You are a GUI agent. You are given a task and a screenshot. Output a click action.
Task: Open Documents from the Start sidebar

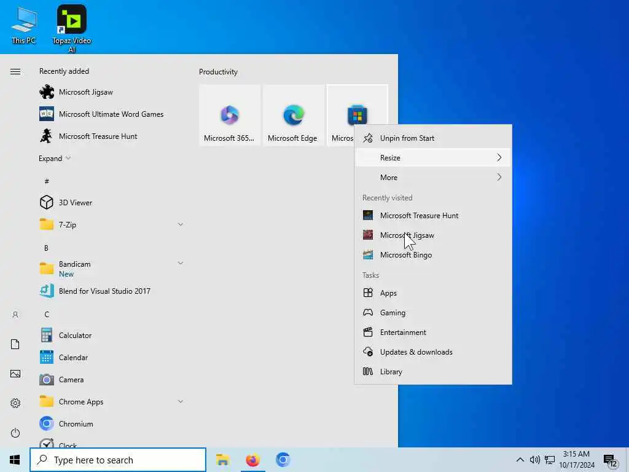pyautogui.click(x=15, y=344)
